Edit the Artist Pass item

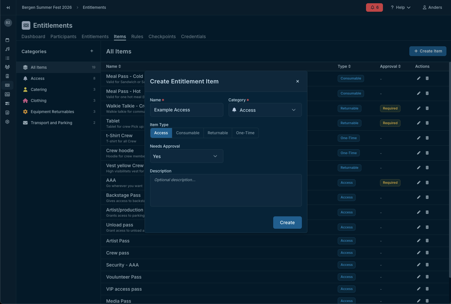(x=419, y=240)
